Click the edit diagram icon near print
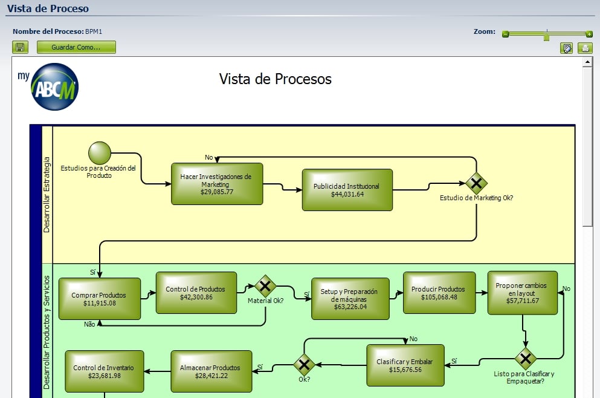The width and height of the screenshot is (600, 398). [x=566, y=48]
